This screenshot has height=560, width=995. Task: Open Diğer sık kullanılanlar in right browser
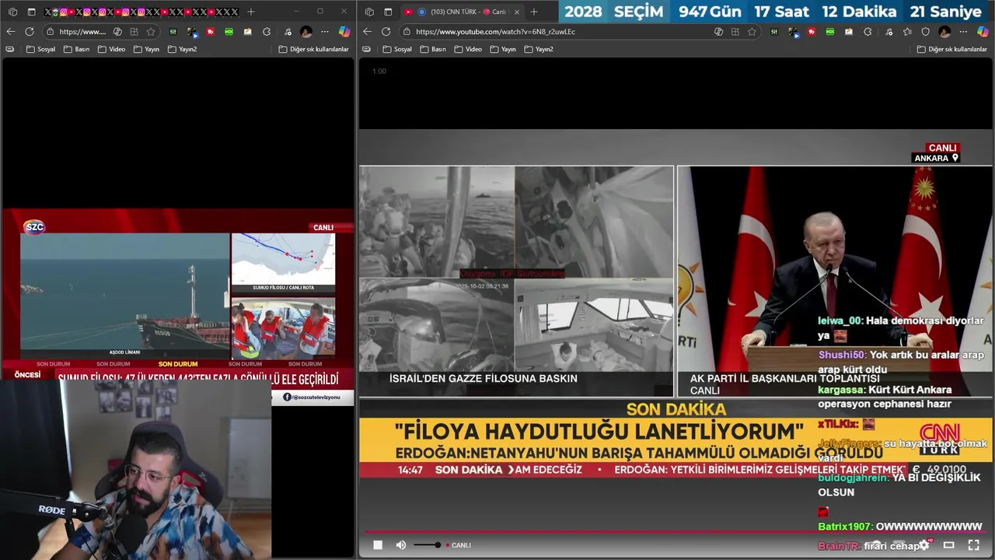951,49
